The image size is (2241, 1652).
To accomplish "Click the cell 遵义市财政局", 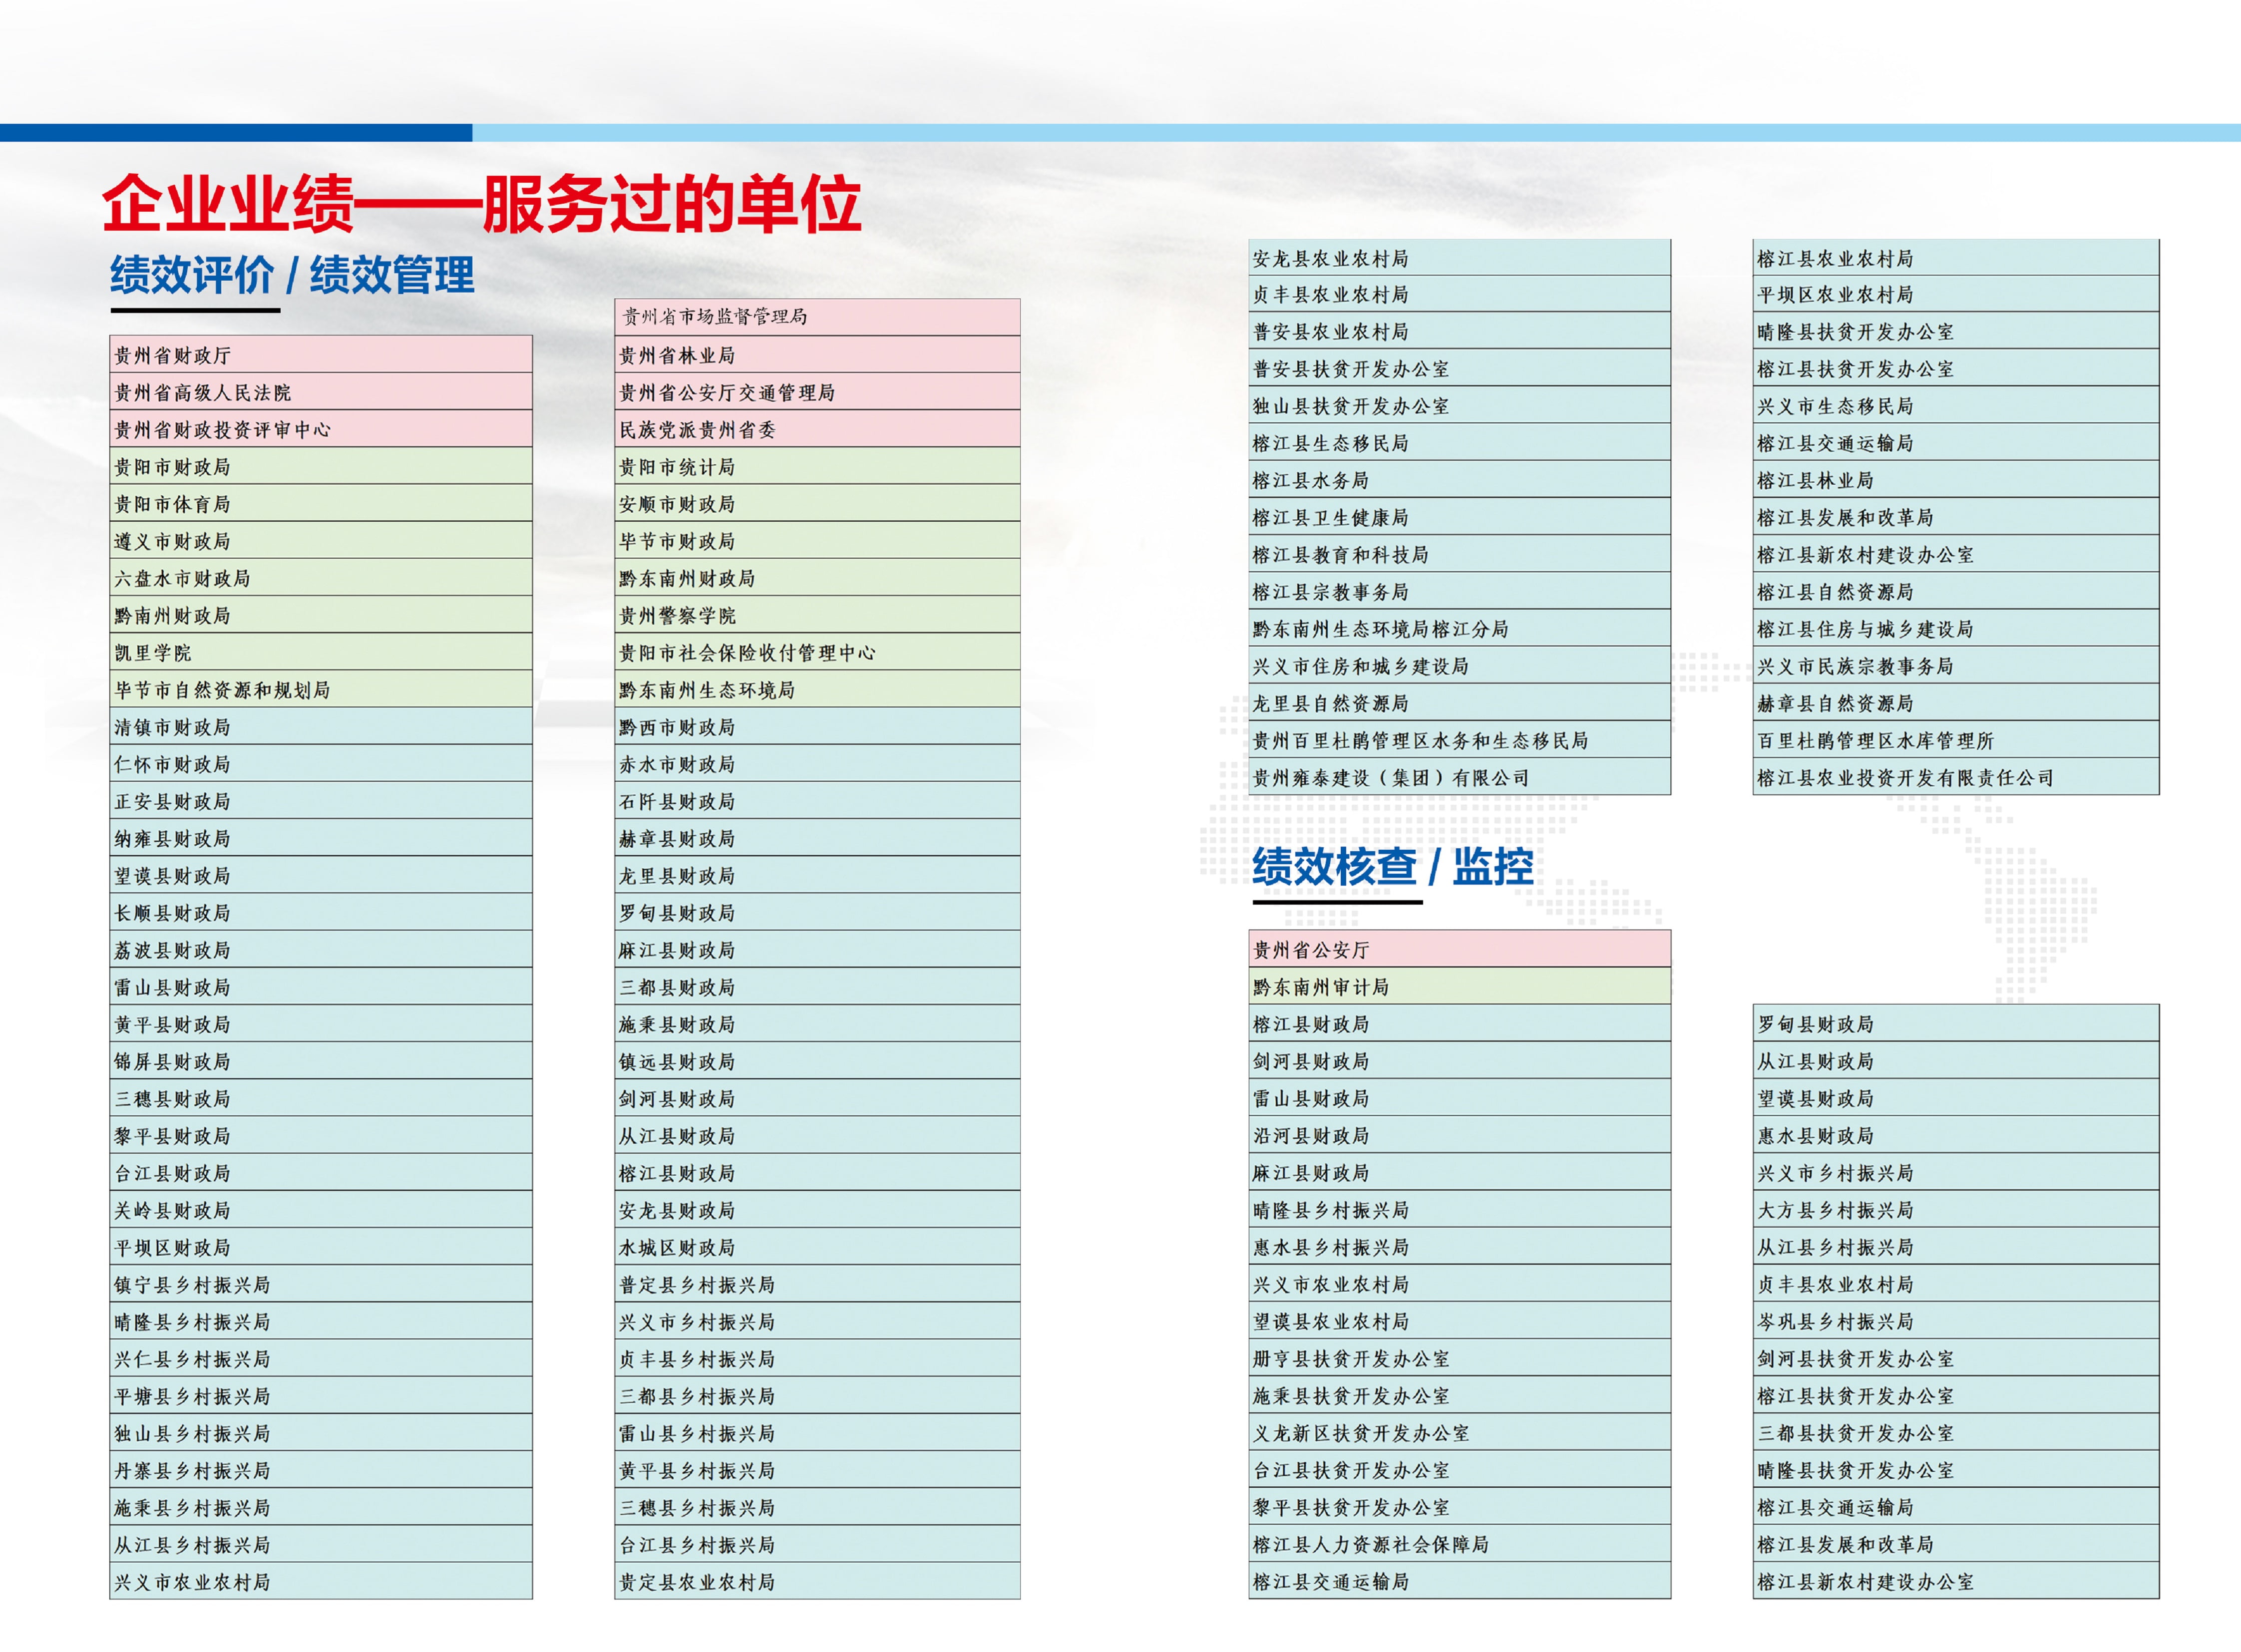I will (321, 541).
